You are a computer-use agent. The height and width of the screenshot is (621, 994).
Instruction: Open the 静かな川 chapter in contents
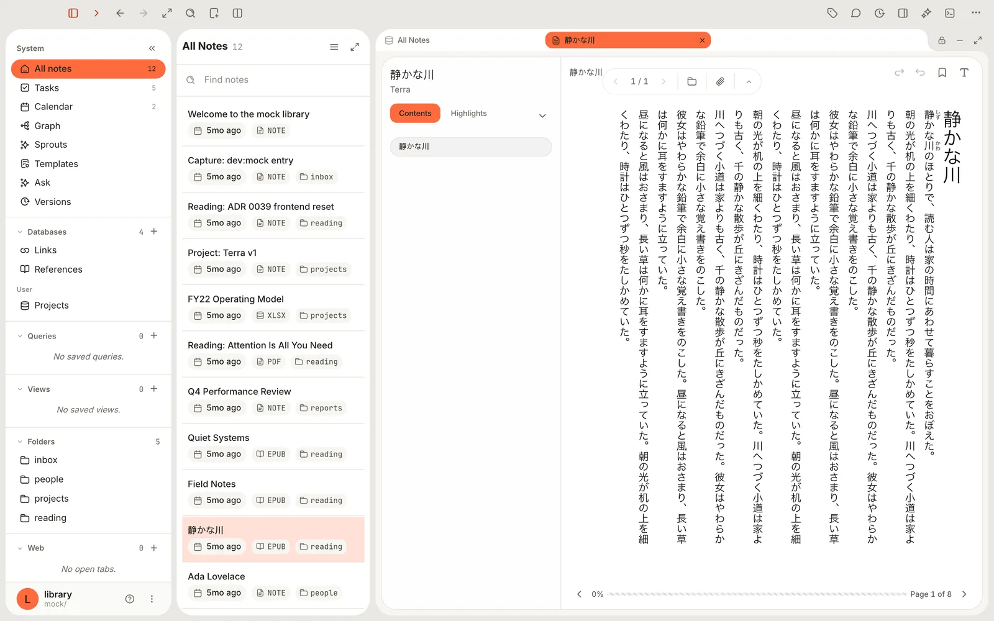click(x=471, y=147)
